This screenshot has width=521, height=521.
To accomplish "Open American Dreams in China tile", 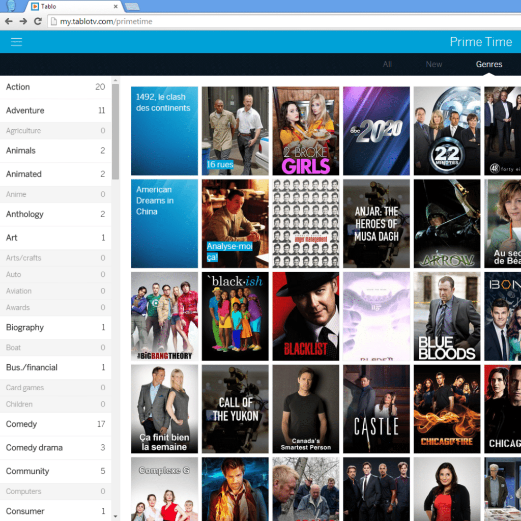I will [164, 224].
